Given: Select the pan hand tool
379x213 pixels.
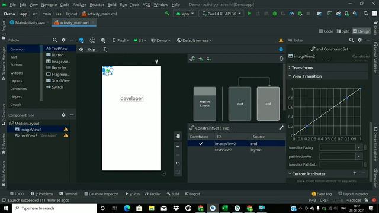Looking at the screenshot, I should click(178, 136).
